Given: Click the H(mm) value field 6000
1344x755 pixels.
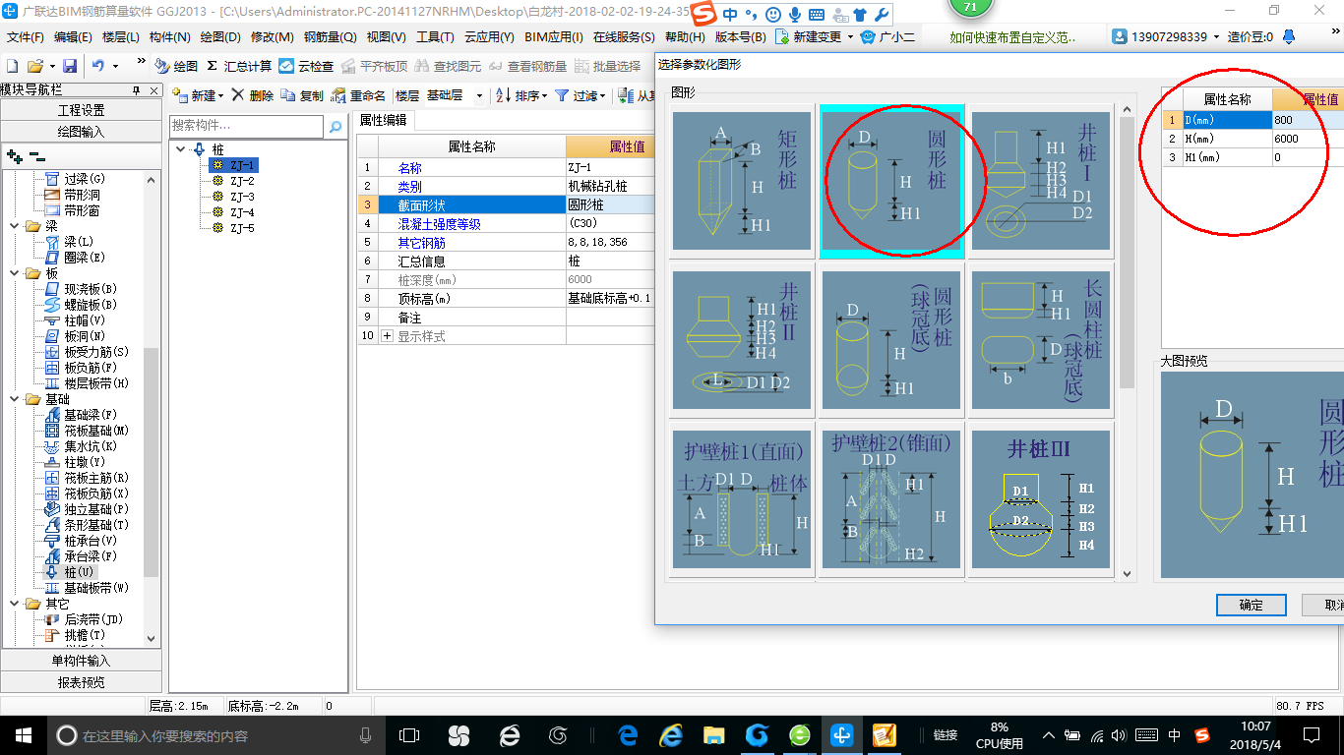Looking at the screenshot, I should pos(1308,139).
